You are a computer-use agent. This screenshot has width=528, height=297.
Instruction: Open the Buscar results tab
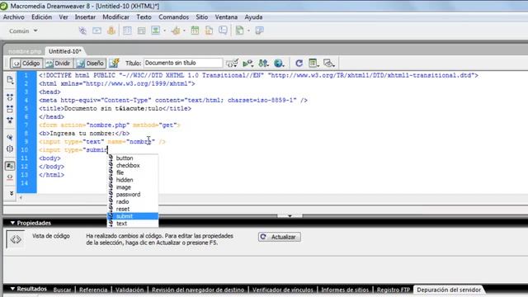[x=63, y=290]
